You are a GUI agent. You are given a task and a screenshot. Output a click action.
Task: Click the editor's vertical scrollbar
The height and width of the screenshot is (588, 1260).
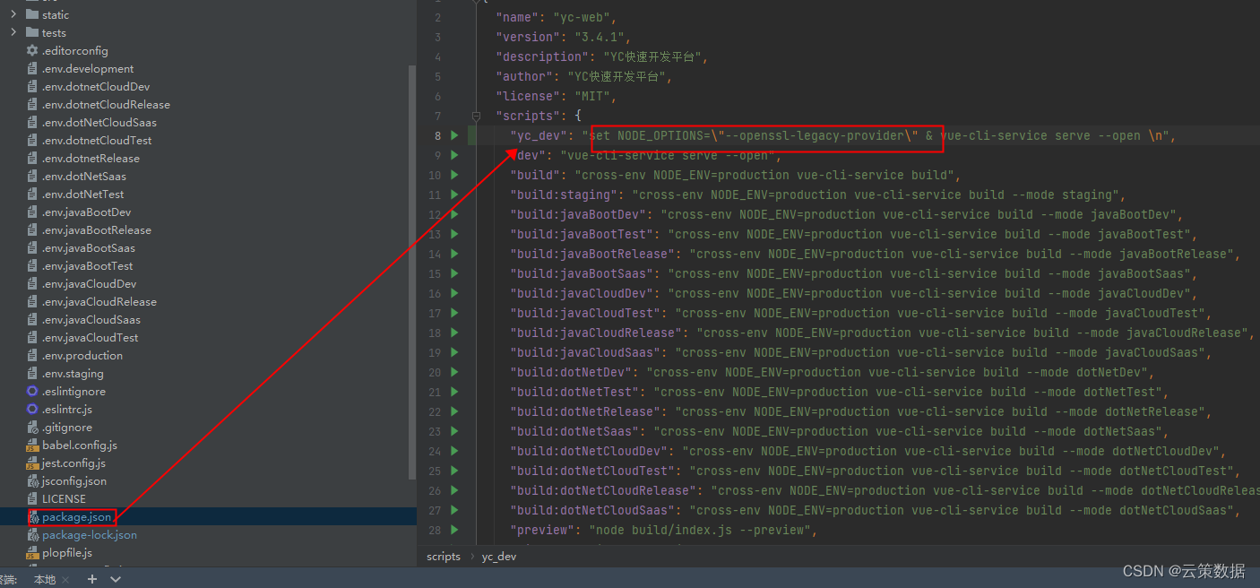pos(412,269)
